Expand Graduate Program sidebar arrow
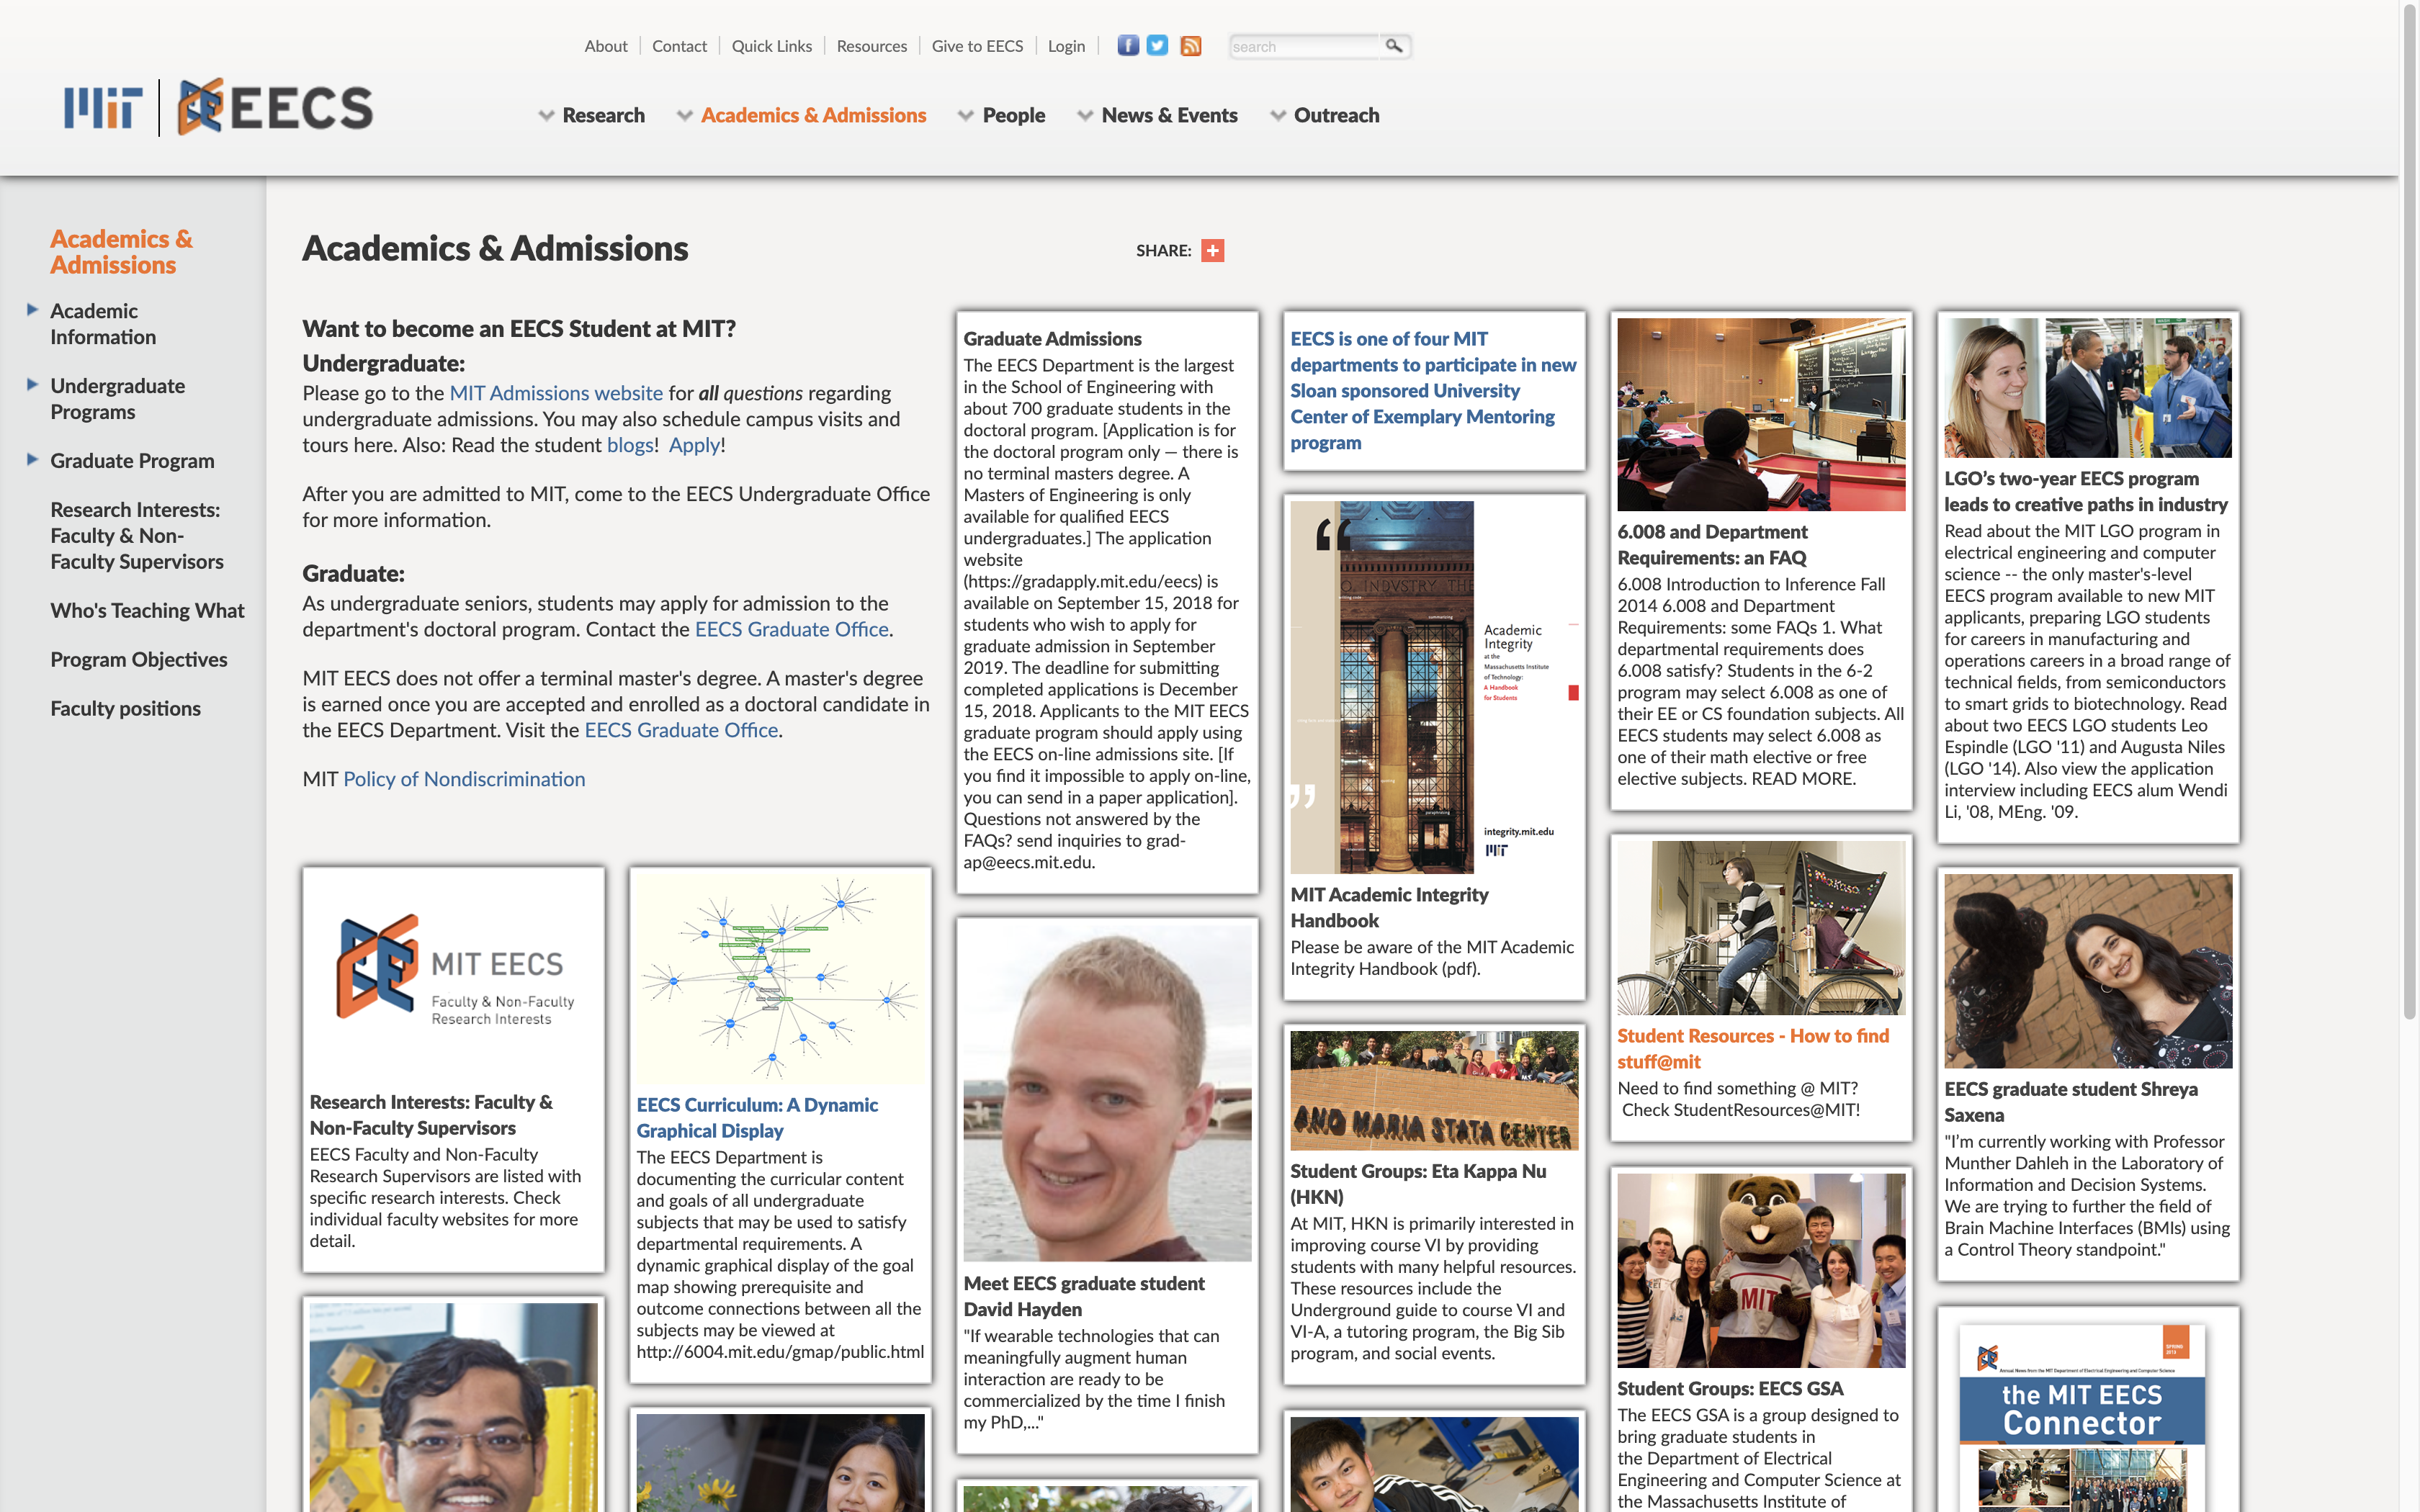The height and width of the screenshot is (1512, 2420). (32, 460)
